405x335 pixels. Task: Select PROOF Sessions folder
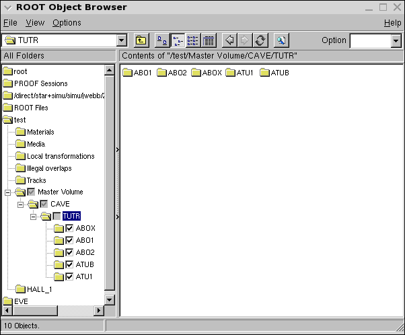tap(36, 83)
